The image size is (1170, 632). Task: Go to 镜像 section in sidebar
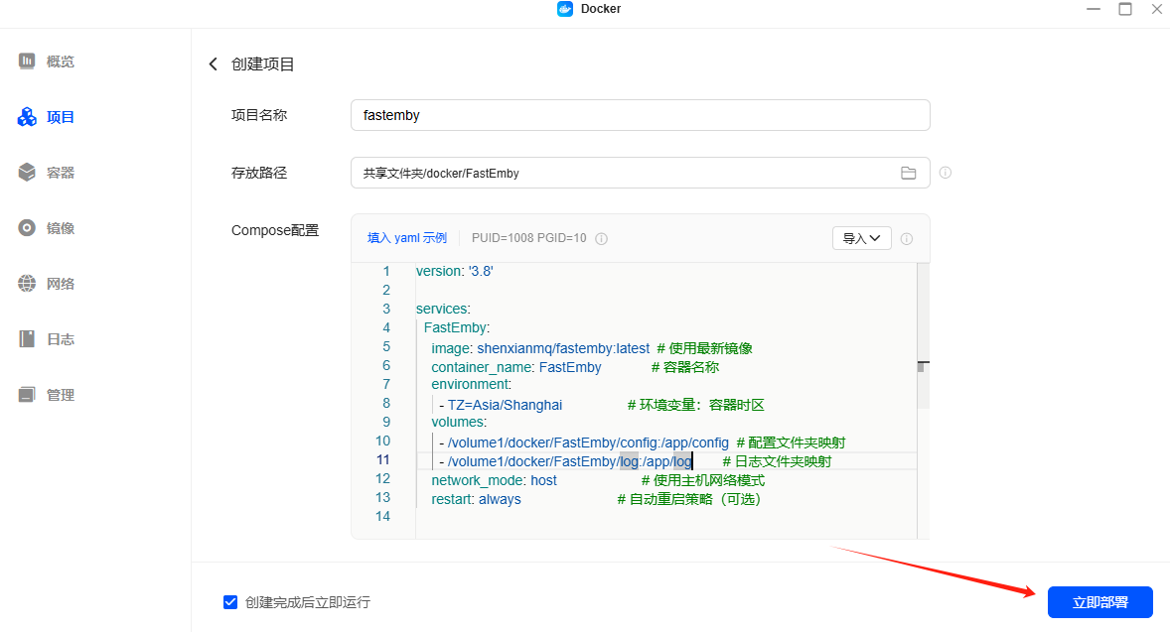60,228
